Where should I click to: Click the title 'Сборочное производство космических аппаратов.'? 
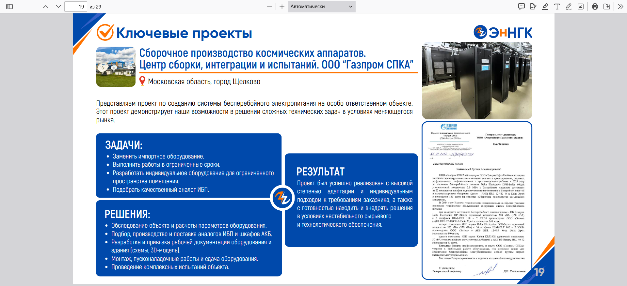click(253, 53)
